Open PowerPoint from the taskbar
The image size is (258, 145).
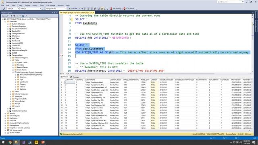[x=43, y=142]
